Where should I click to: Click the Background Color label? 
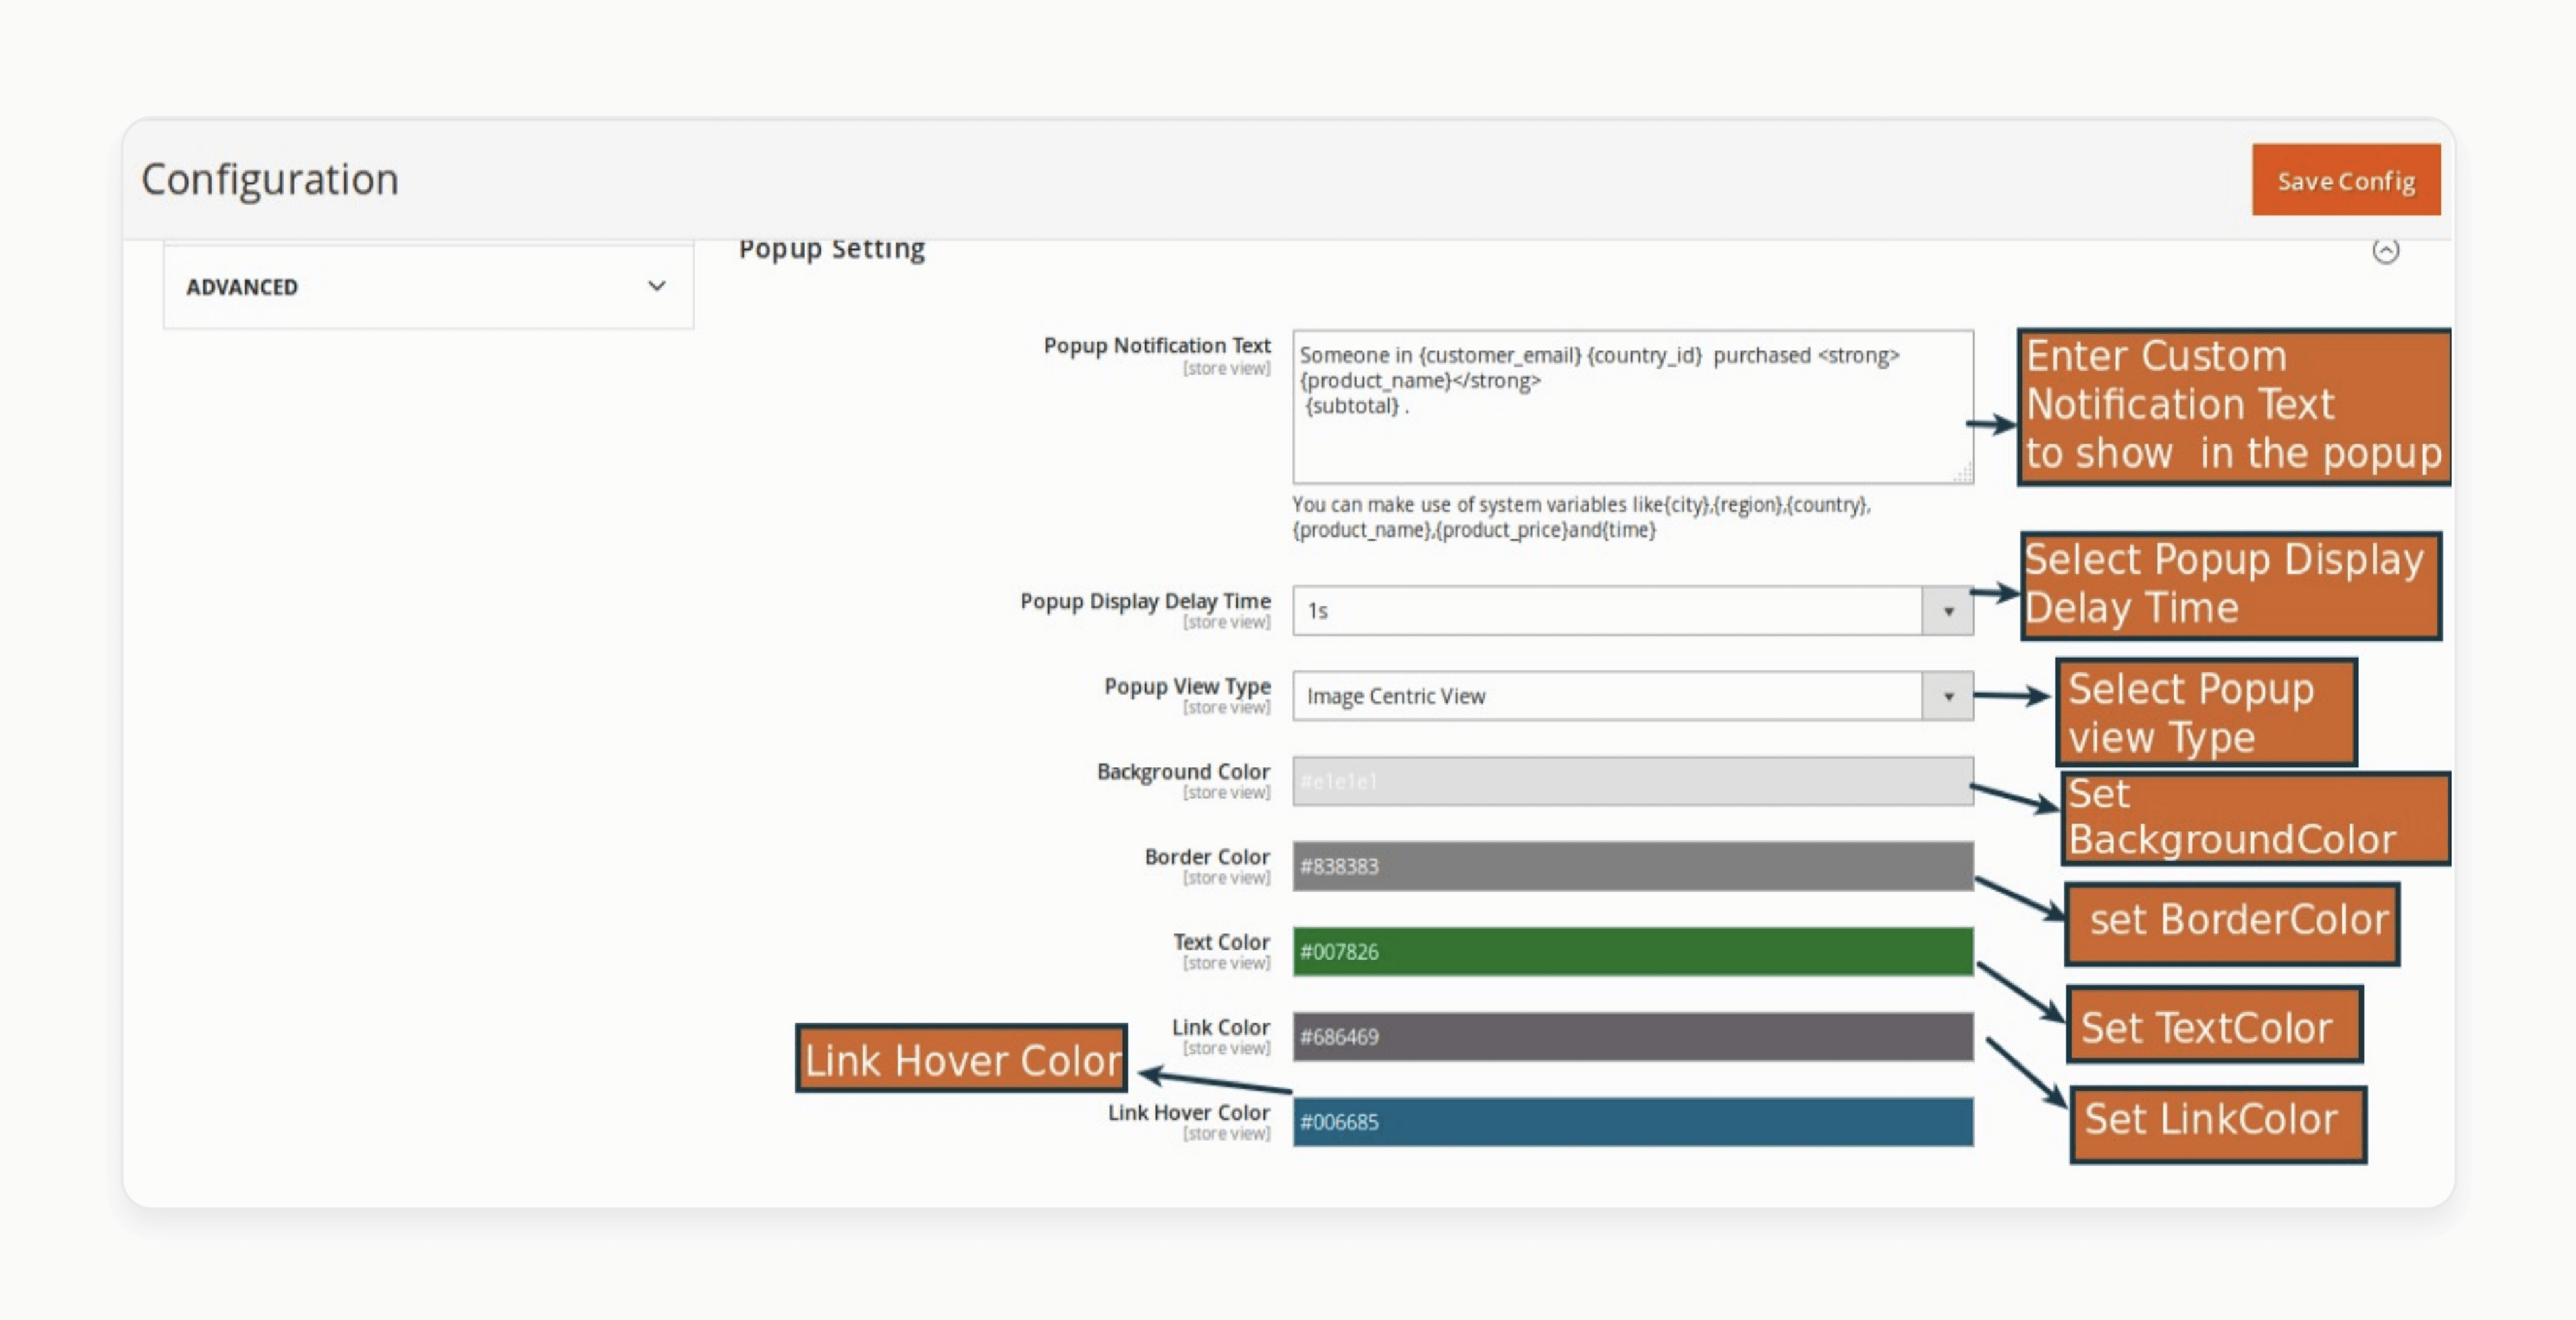coord(1183,771)
